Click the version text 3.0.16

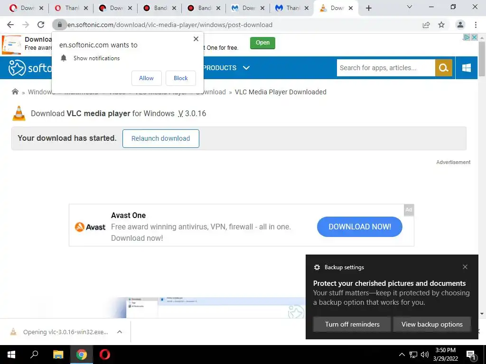195,113
